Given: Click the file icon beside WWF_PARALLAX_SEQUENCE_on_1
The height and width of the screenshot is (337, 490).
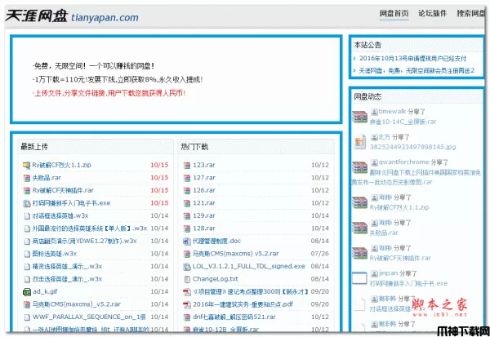Looking at the screenshot, I should tap(26, 317).
